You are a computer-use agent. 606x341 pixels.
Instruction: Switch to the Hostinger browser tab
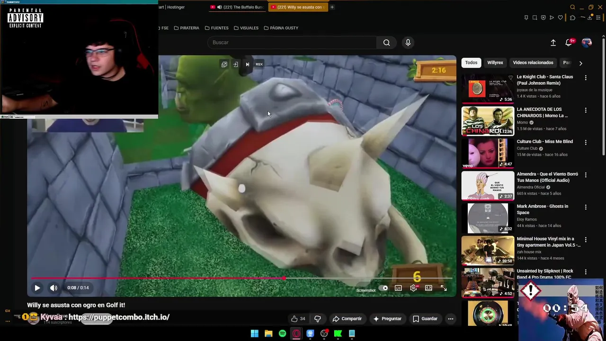pos(172,7)
